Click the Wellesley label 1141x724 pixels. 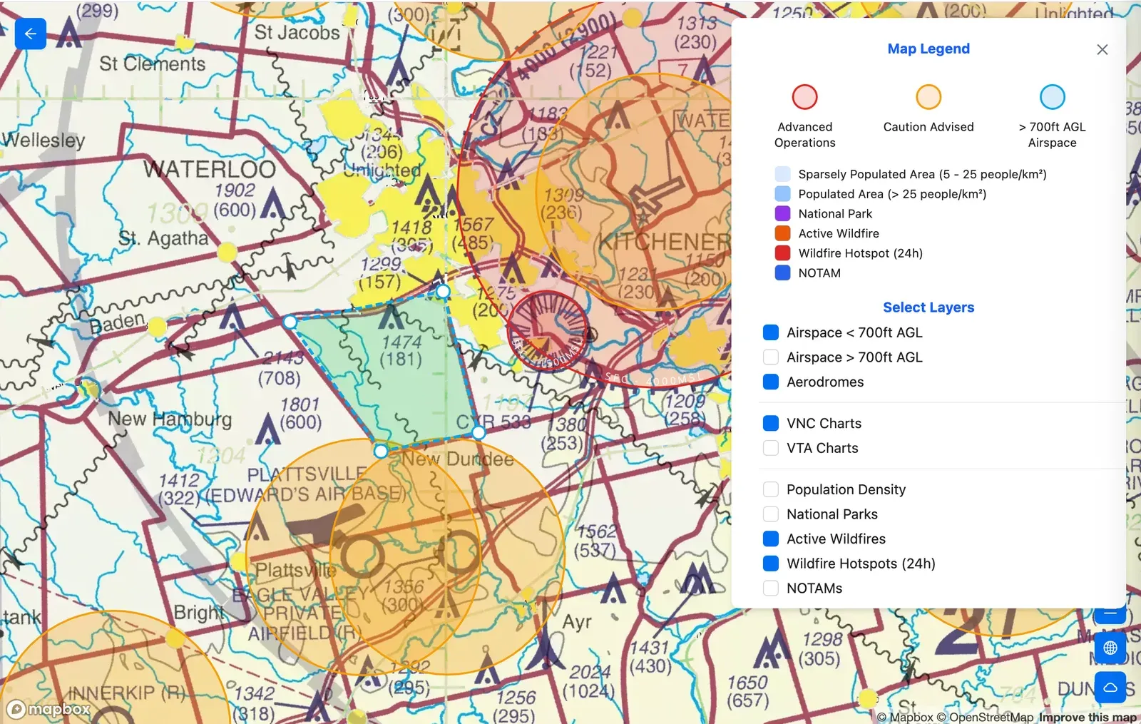pos(43,140)
